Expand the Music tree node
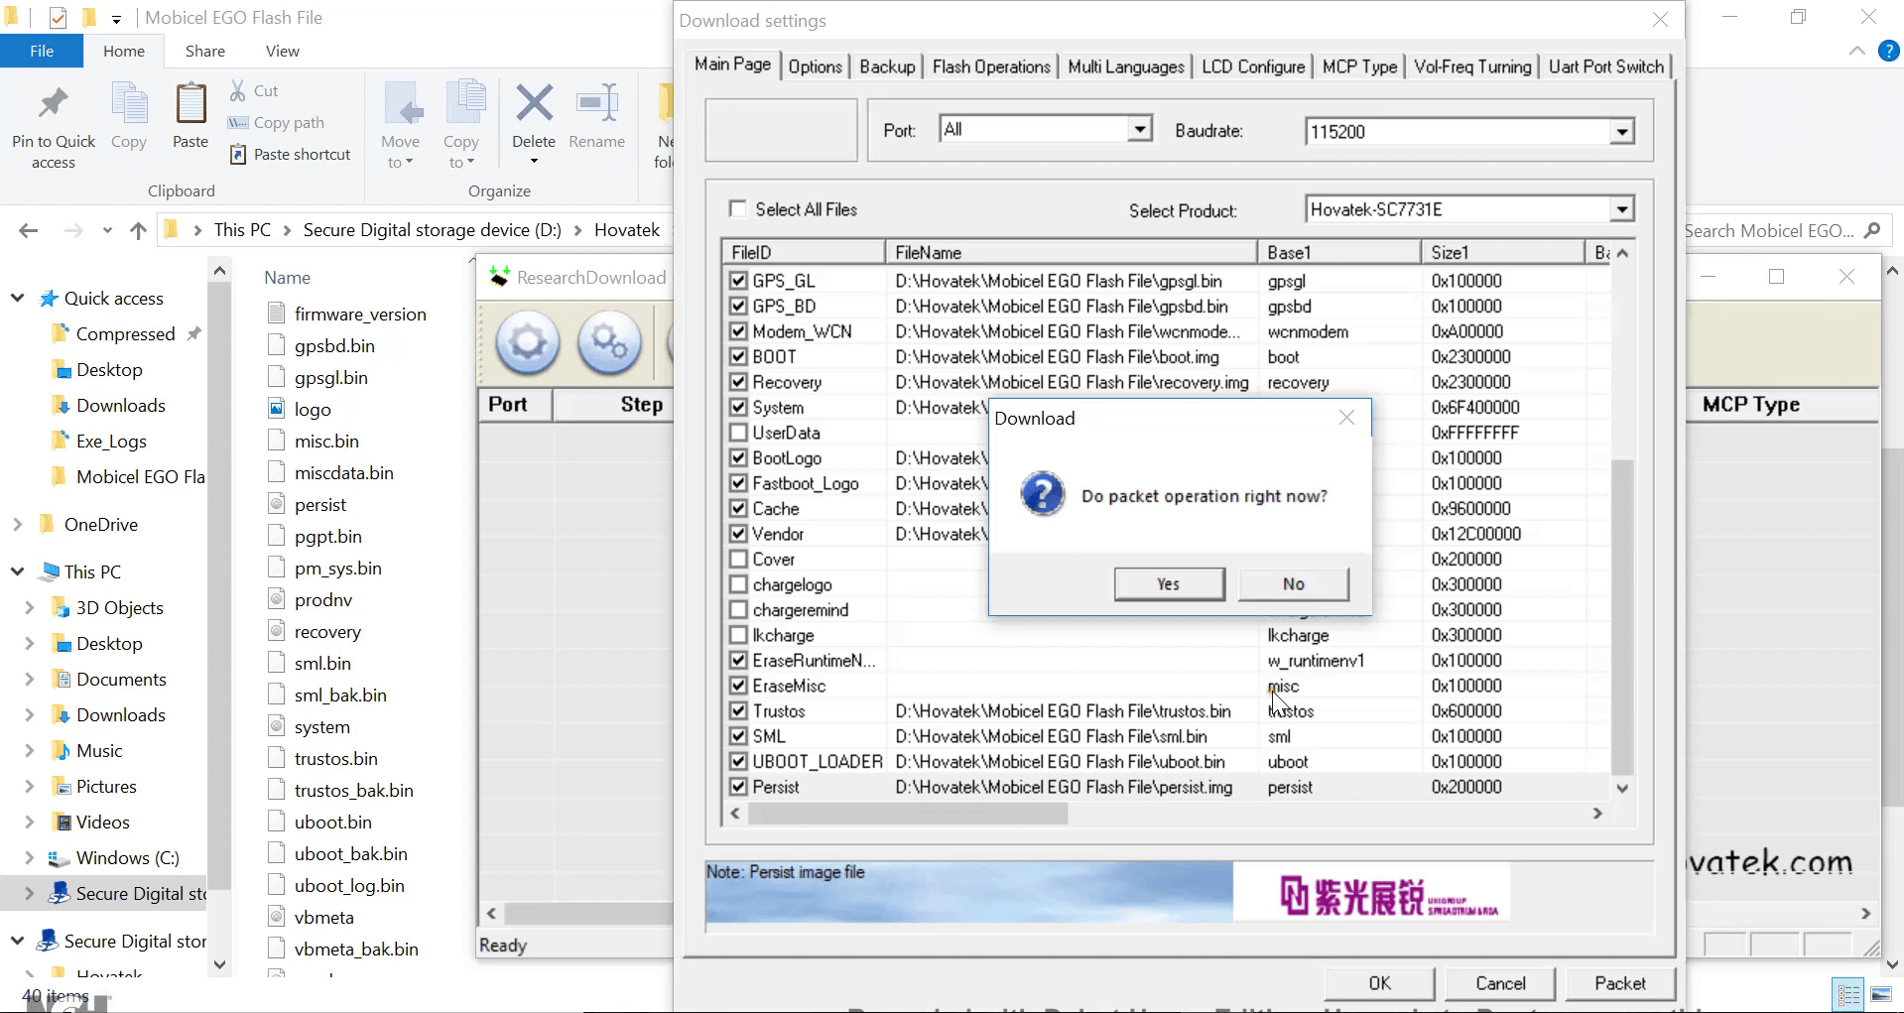This screenshot has width=1904, height=1013. 29,750
